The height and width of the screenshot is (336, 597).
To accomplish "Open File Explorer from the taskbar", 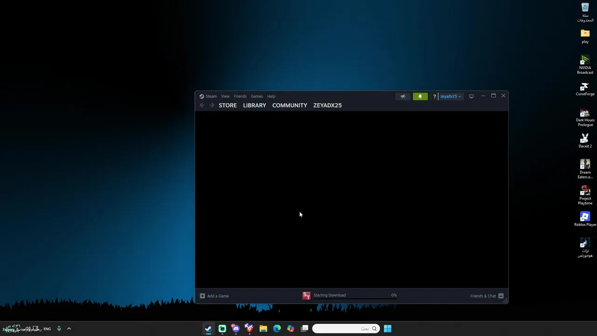I will [x=263, y=329].
